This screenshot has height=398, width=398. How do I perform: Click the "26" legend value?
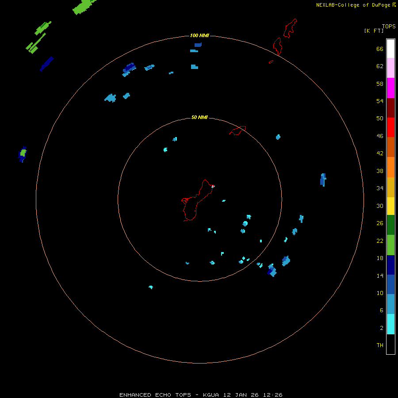[380, 223]
